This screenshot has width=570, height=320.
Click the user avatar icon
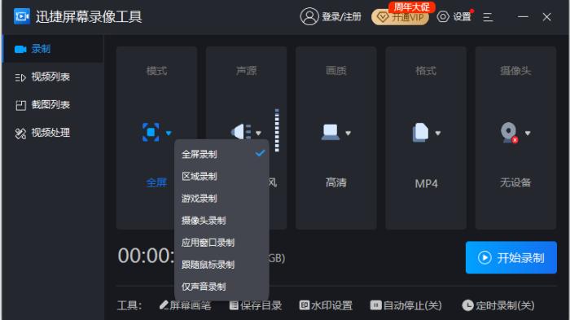coord(309,17)
